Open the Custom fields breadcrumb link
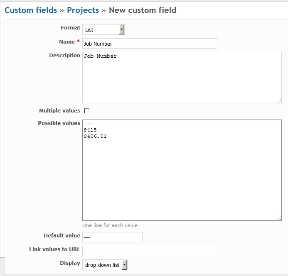Screen dimensions: 288x276 (x=31, y=10)
